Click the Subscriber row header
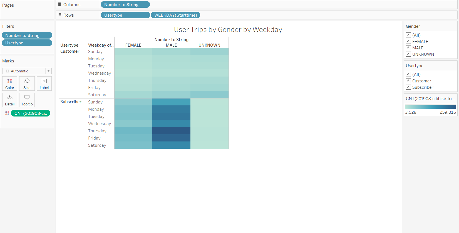This screenshot has width=459, height=233. tap(71, 102)
